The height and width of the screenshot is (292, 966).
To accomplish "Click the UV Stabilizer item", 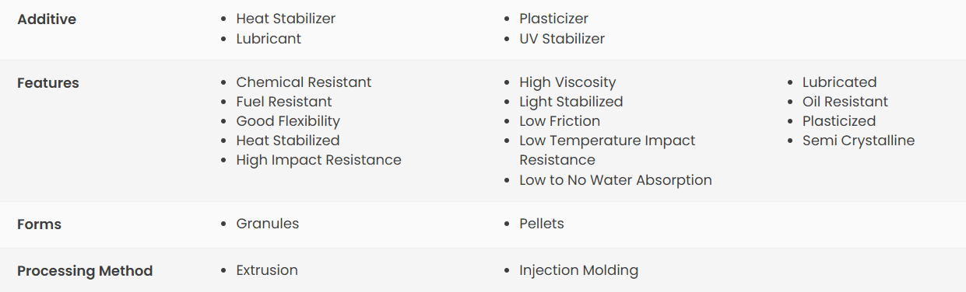I will click(562, 38).
